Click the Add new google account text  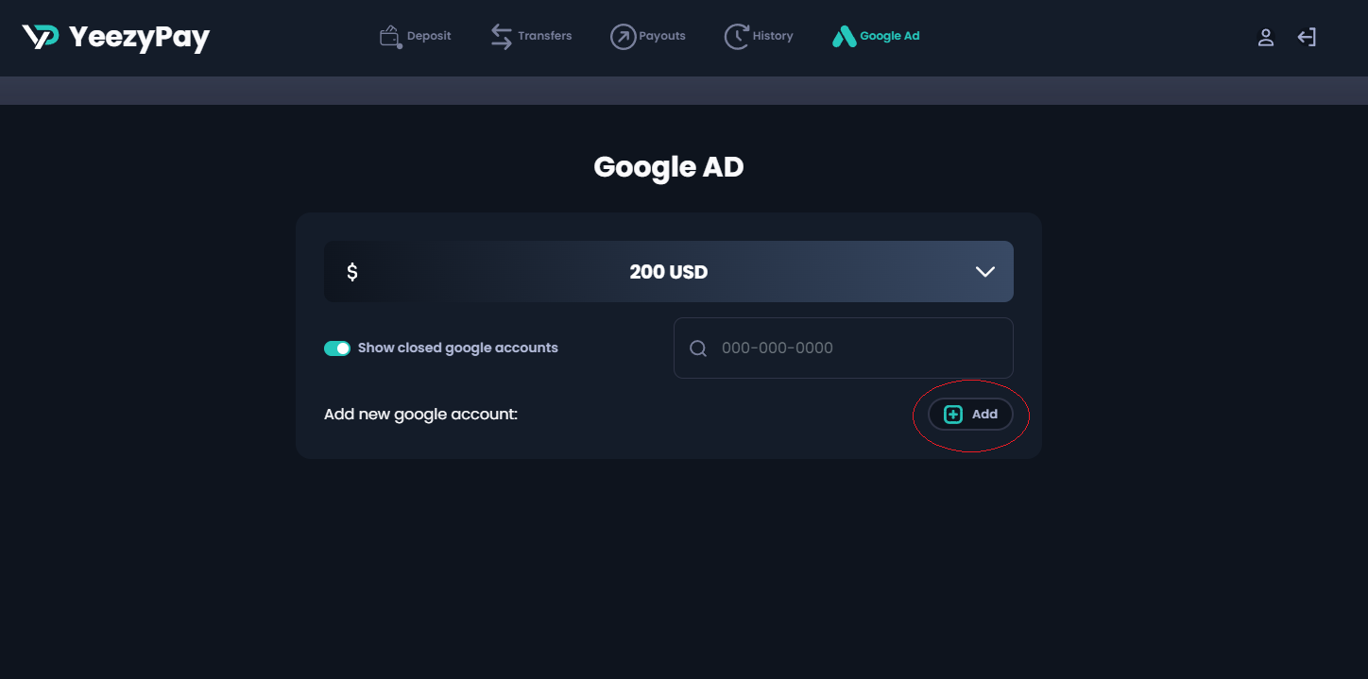coord(420,415)
